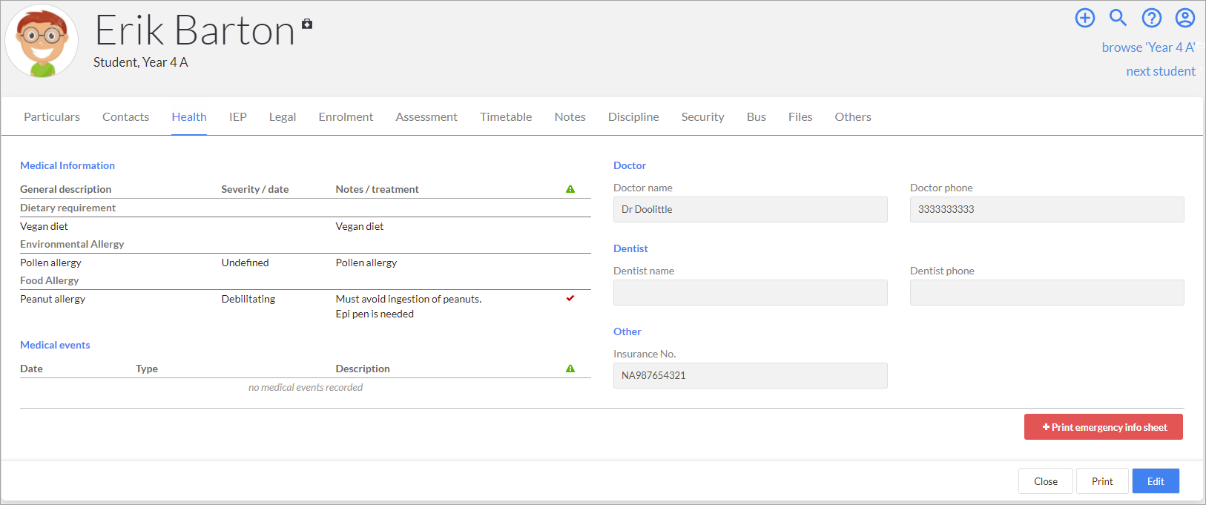Open the search magnifier icon
The height and width of the screenshot is (505, 1206).
click(1118, 18)
